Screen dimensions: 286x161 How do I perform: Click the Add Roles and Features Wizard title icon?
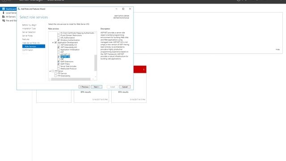[x=19, y=9]
